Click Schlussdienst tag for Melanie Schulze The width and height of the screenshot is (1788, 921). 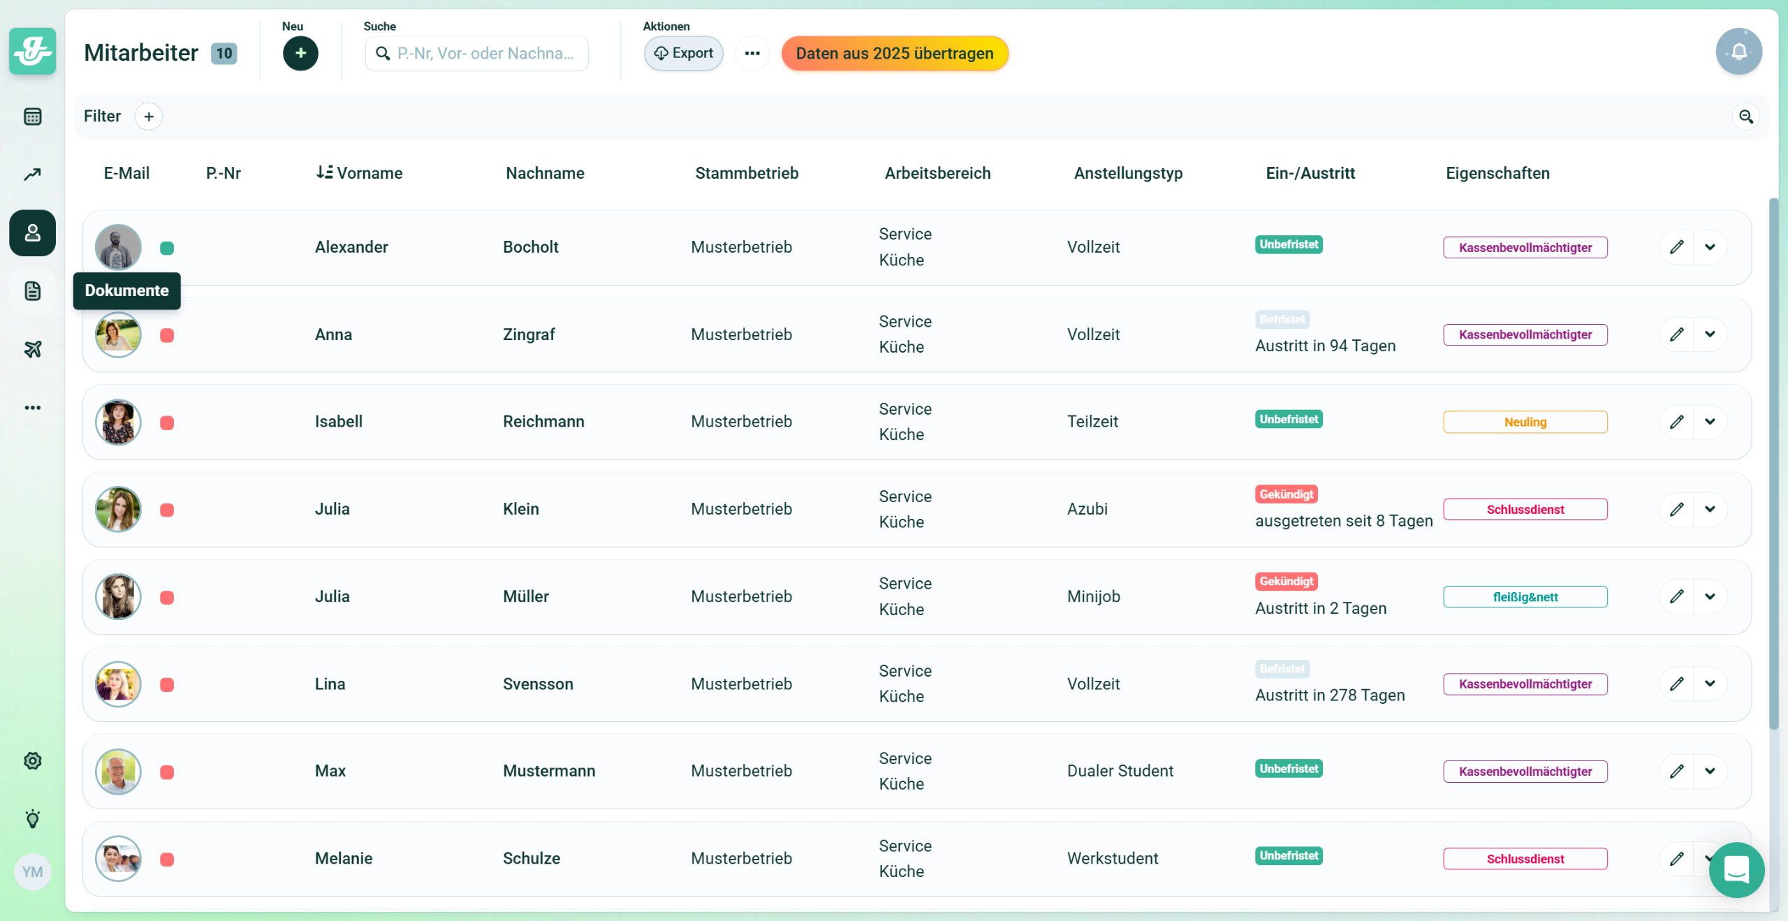coord(1525,859)
